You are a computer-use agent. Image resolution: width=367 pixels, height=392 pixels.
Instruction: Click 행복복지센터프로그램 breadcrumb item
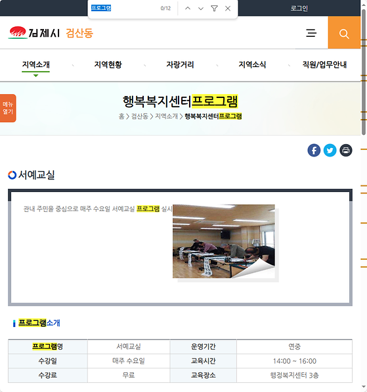(213, 116)
